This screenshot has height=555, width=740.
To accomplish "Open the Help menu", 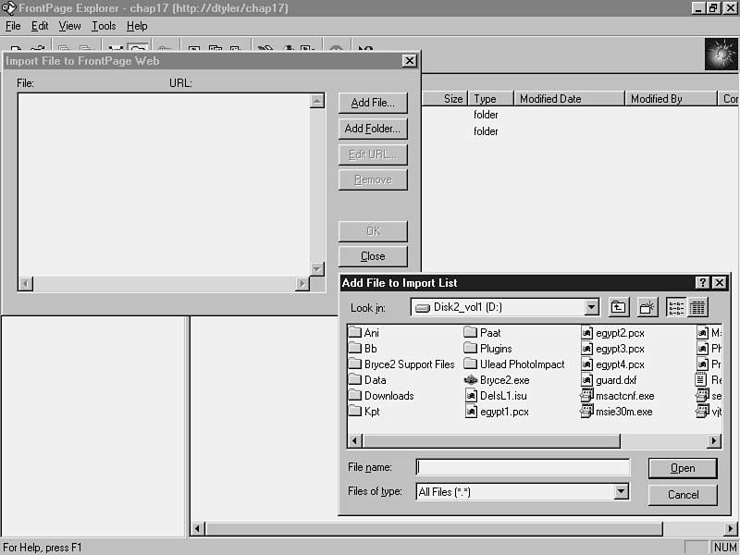I will (137, 26).
